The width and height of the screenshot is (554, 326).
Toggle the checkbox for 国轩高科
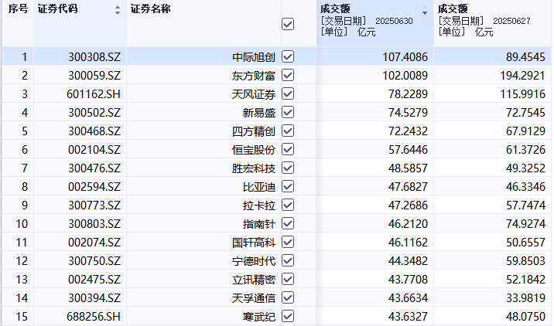288,242
